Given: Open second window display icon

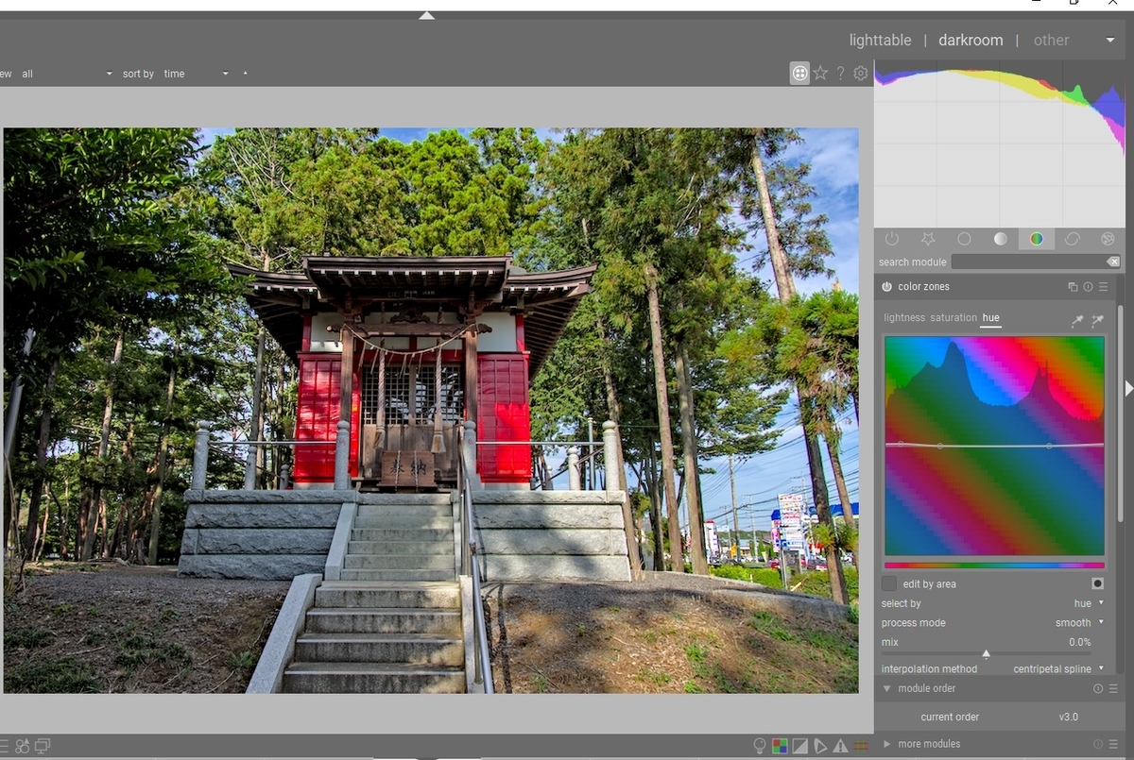Looking at the screenshot, I should [43, 746].
